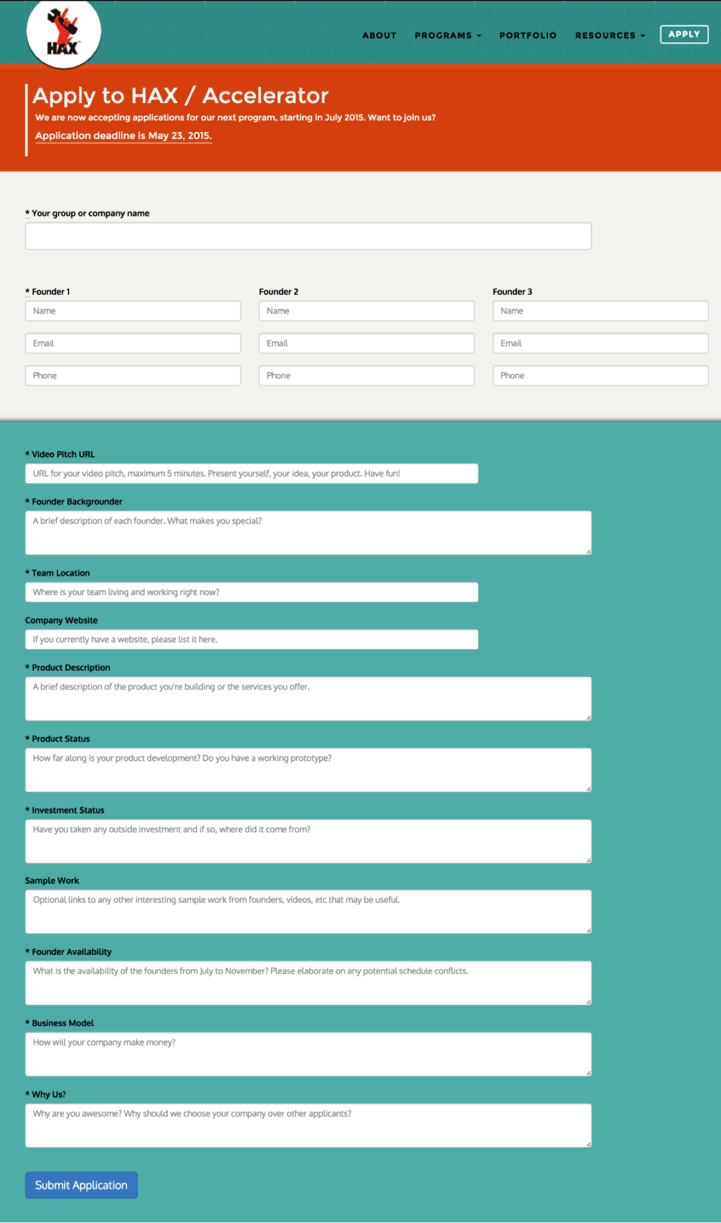Screen dimensions: 721x1223
Task: Click the Product Description resize handle
Action: tap(588, 718)
